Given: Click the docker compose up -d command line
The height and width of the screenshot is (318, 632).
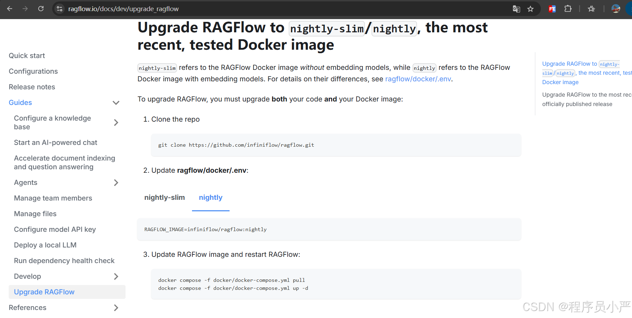Looking at the screenshot, I should pyautogui.click(x=233, y=288).
